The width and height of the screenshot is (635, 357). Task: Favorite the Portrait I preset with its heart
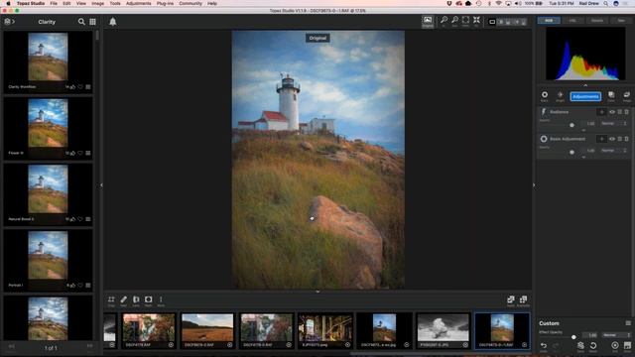(80, 286)
